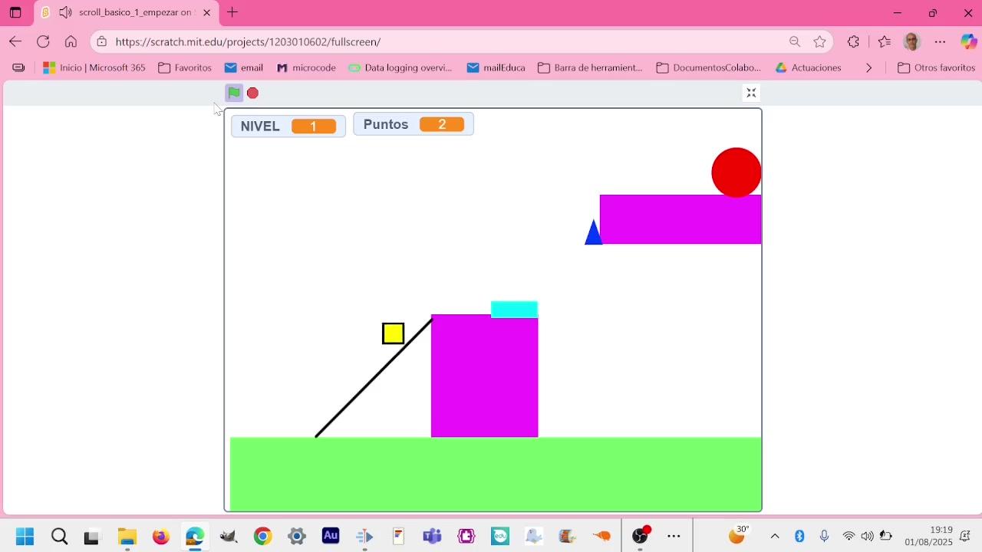Screen dimensions: 982x552
Task: Launch GIMP from the taskbar
Action: point(229,536)
